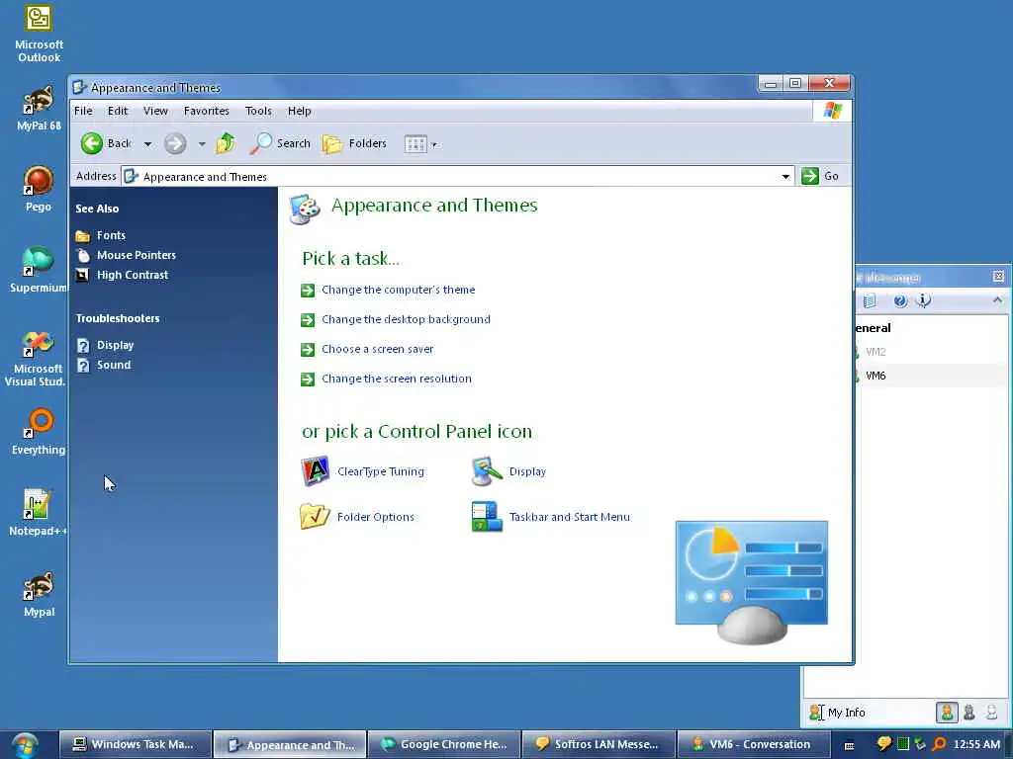Switch to VM6 - Conversation taskbar button
Screen dimensions: 1013x759
tap(753, 744)
